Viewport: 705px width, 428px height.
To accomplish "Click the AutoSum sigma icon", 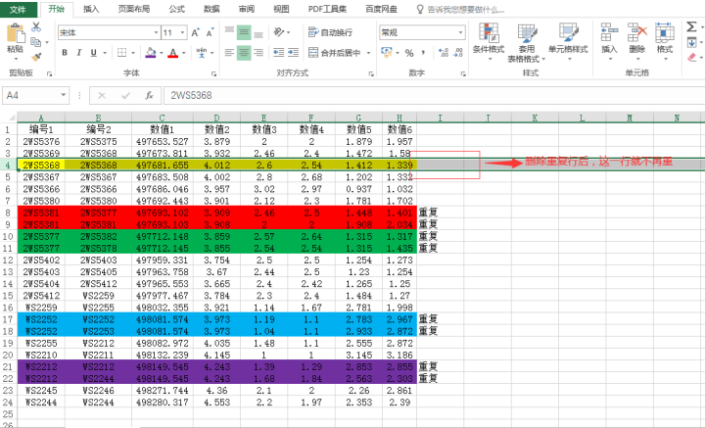I will pyautogui.click(x=691, y=27).
